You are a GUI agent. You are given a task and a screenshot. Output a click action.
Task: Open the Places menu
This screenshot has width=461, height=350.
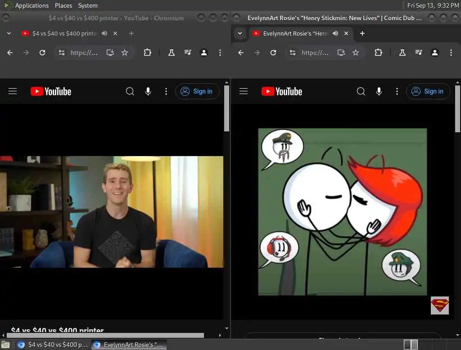point(63,5)
